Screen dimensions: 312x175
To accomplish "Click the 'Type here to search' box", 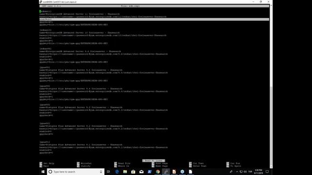I will [x=76, y=172].
